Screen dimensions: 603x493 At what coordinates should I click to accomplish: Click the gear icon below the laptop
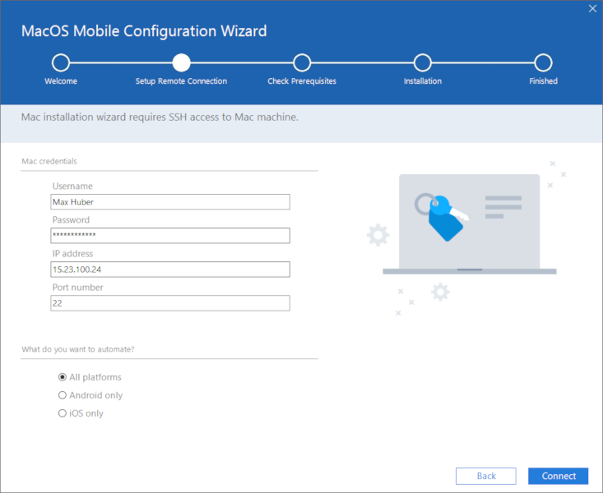point(440,292)
